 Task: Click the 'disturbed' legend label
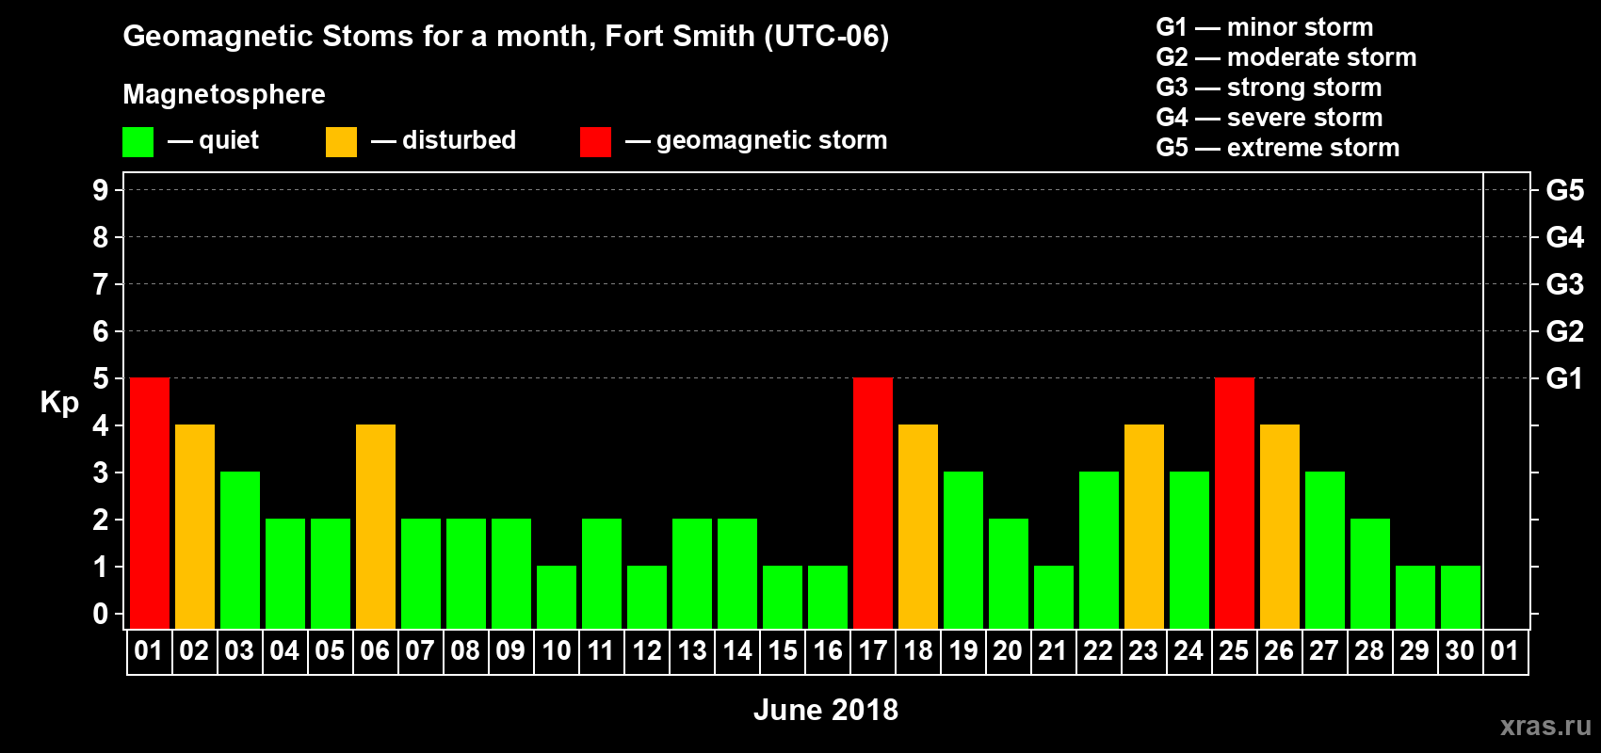(460, 140)
